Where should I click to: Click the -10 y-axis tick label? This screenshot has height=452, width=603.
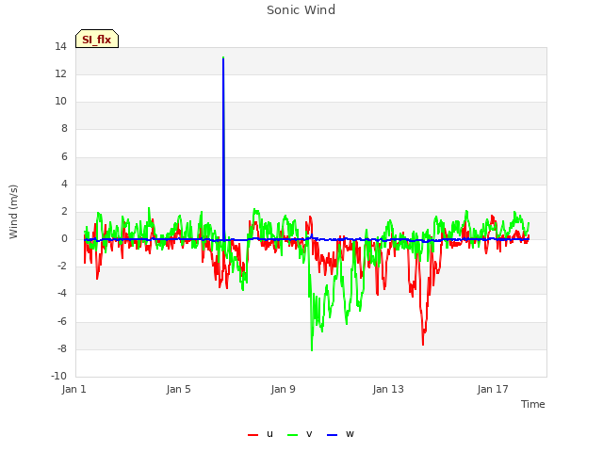coord(58,376)
